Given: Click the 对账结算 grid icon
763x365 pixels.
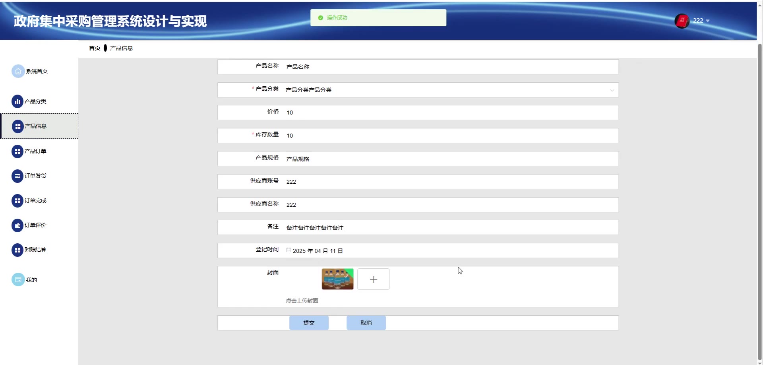Looking at the screenshot, I should point(17,250).
